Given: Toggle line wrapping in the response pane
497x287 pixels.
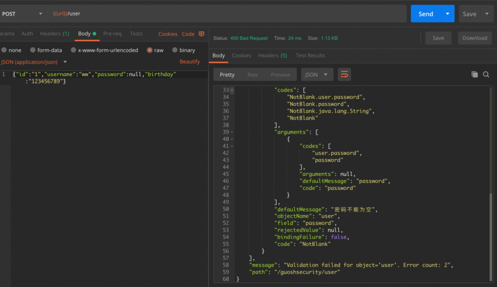Looking at the screenshot, I should 344,74.
